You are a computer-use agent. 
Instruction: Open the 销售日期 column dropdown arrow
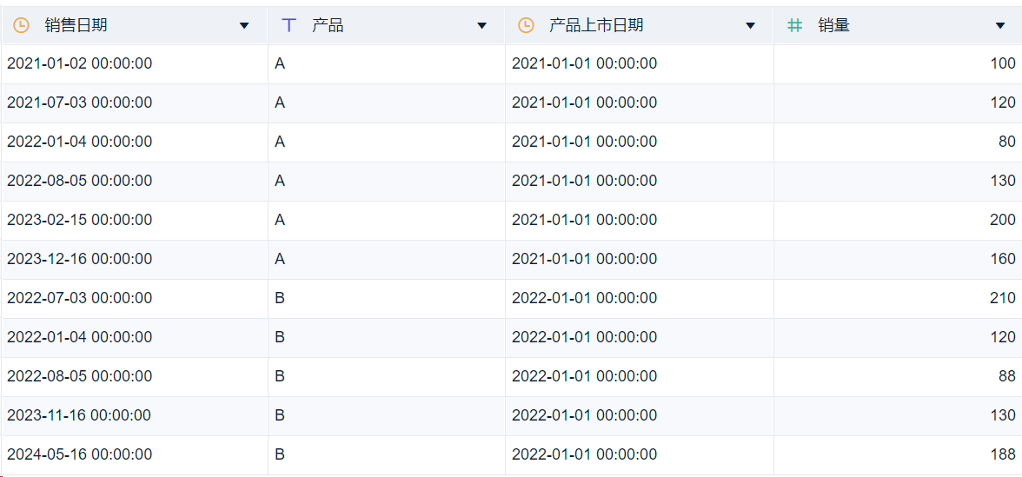pos(244,26)
